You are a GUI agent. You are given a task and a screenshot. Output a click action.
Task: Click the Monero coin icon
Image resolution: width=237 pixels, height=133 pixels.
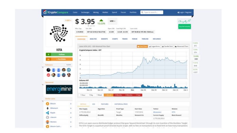tap(47, 122)
